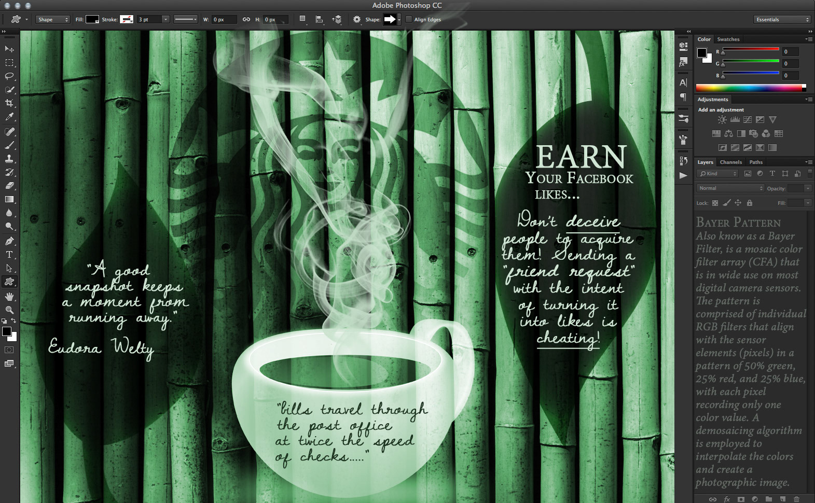Toggle layer filtering on/off switch

[x=810, y=173]
